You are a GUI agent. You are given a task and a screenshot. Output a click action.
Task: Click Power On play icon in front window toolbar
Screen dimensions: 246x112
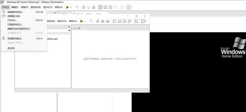82,21
